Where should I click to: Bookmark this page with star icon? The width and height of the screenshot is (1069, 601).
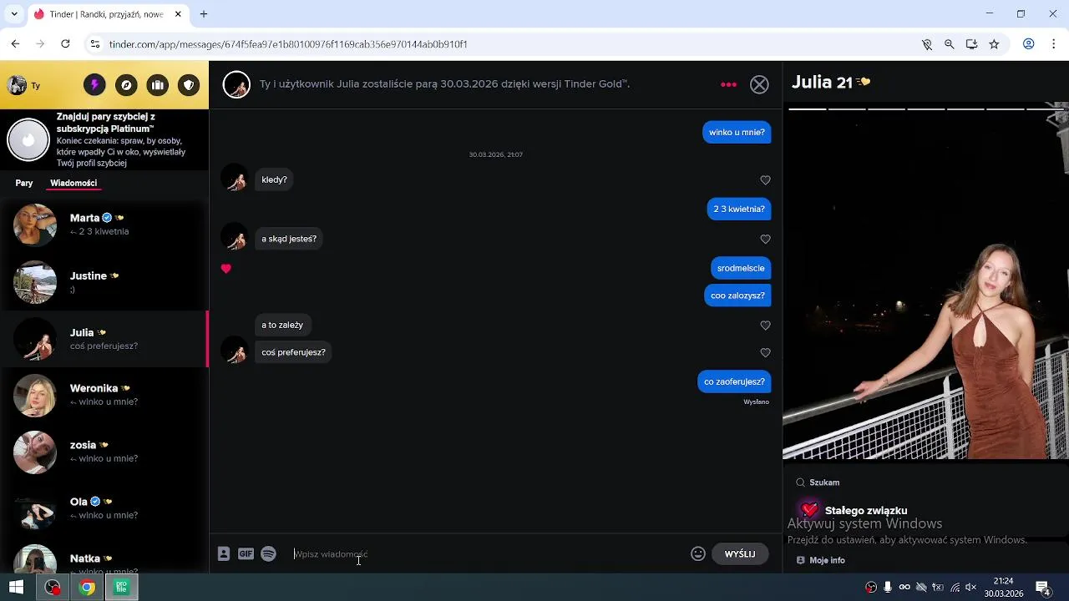tap(994, 44)
